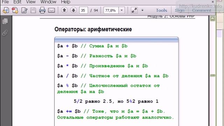Open the Sign pane
The image size is (224, 126).
click(180, 10)
